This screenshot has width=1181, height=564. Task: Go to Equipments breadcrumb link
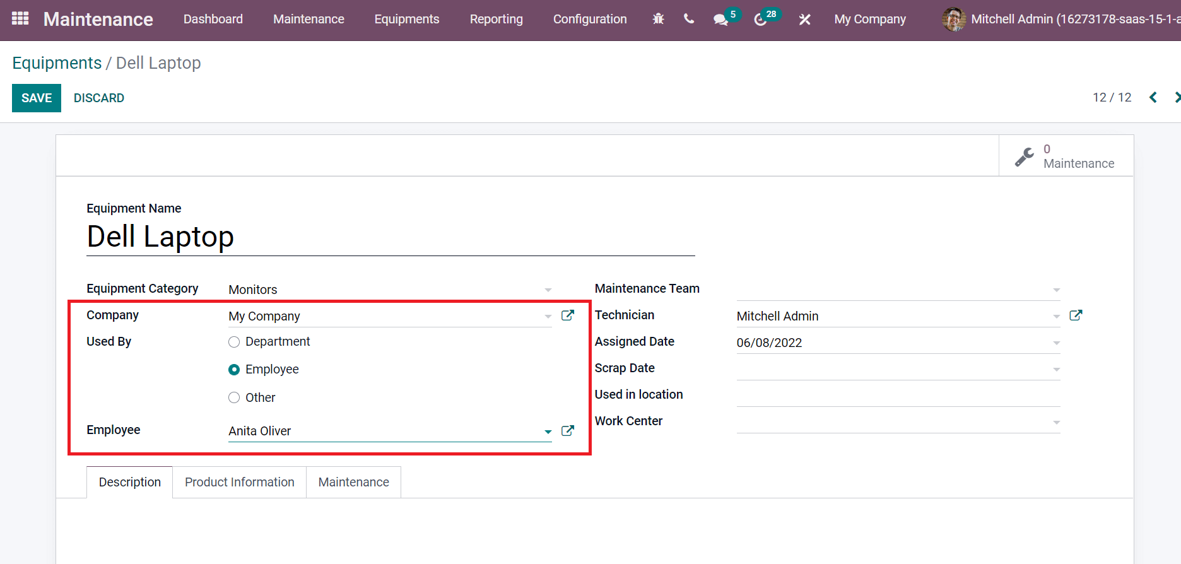tap(57, 63)
